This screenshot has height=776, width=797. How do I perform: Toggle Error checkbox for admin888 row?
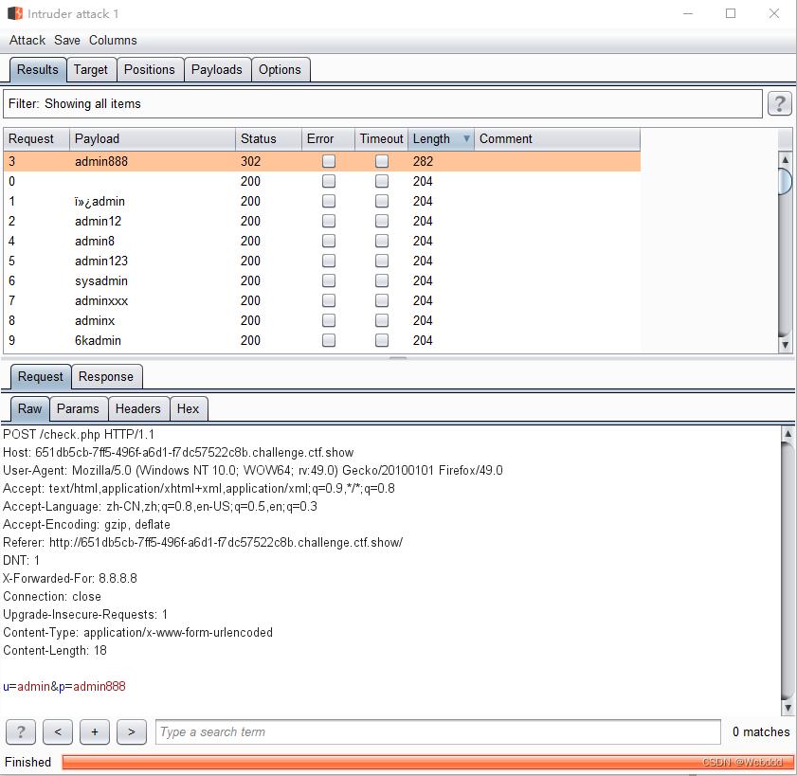pyautogui.click(x=329, y=161)
